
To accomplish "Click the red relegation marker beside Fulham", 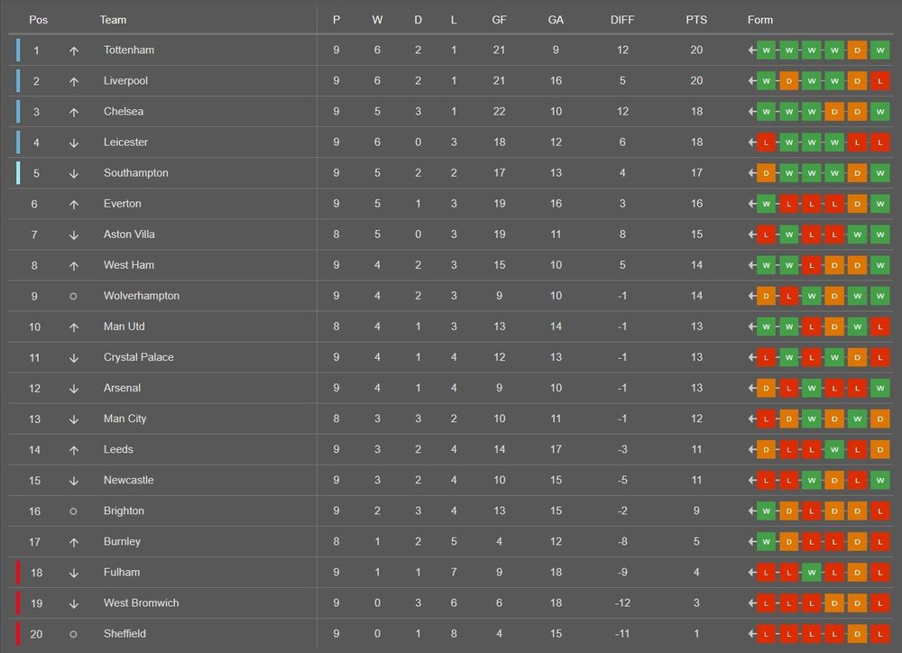I will click(18, 572).
